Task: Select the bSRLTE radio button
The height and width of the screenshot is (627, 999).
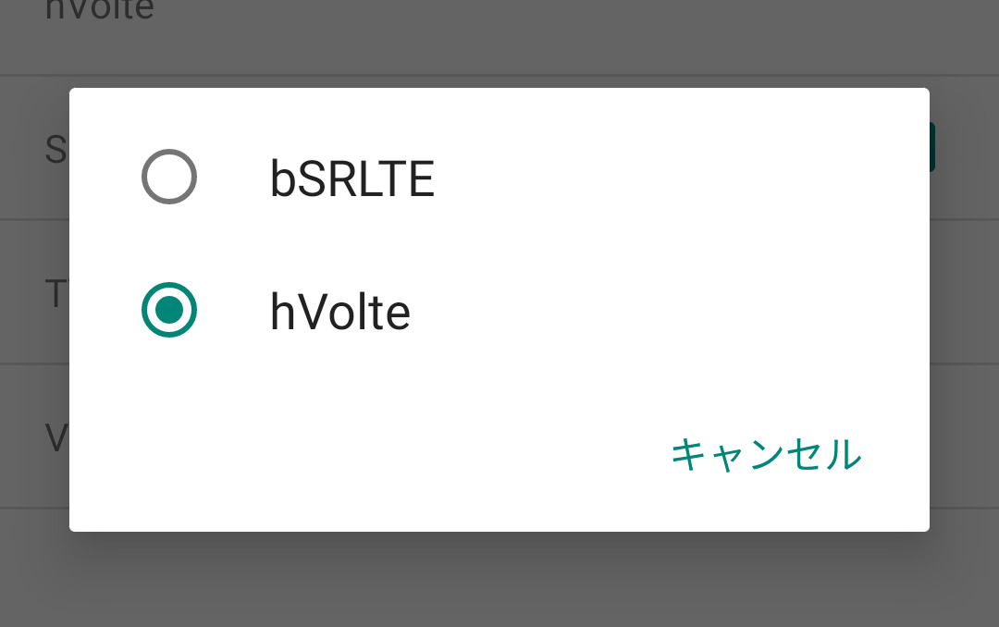Action: pyautogui.click(x=169, y=177)
